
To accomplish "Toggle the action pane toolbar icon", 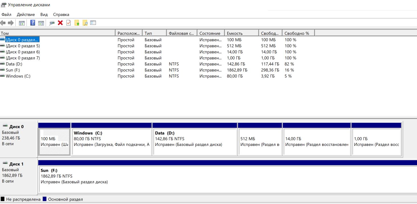I will tap(41, 23).
